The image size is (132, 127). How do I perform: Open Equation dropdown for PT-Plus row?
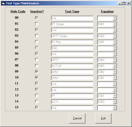tap(115, 42)
